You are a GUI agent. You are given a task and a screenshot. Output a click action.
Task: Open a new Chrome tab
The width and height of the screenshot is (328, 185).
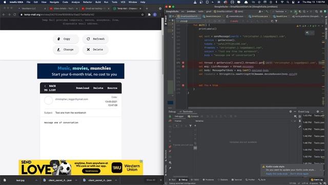(147, 9)
